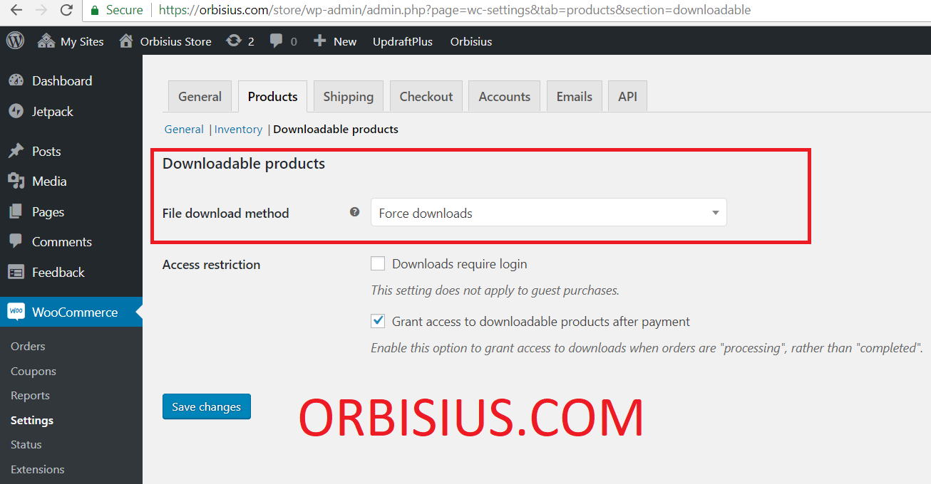The image size is (931, 484).
Task: Open the comments bubble icon
Action: pos(277,41)
